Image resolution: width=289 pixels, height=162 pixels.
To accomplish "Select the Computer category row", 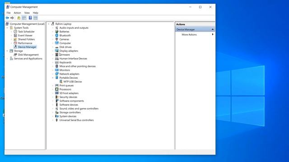I will tap(65, 43).
